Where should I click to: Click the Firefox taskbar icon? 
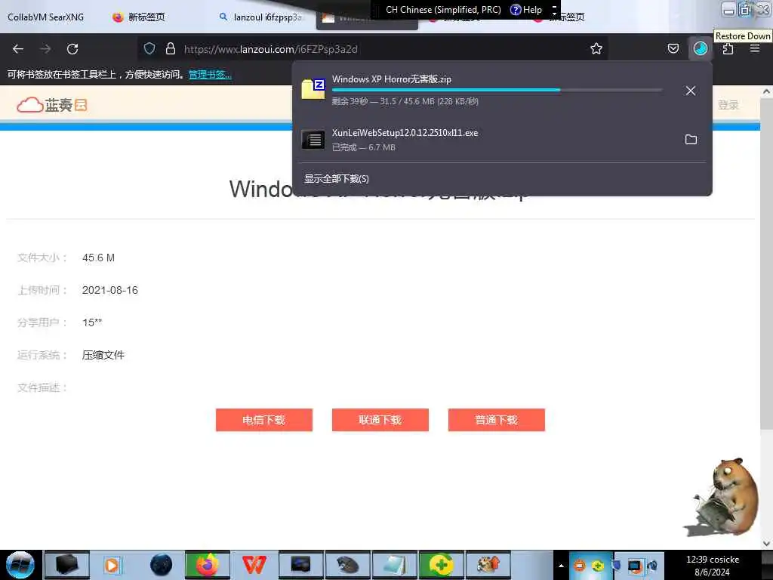click(x=208, y=565)
